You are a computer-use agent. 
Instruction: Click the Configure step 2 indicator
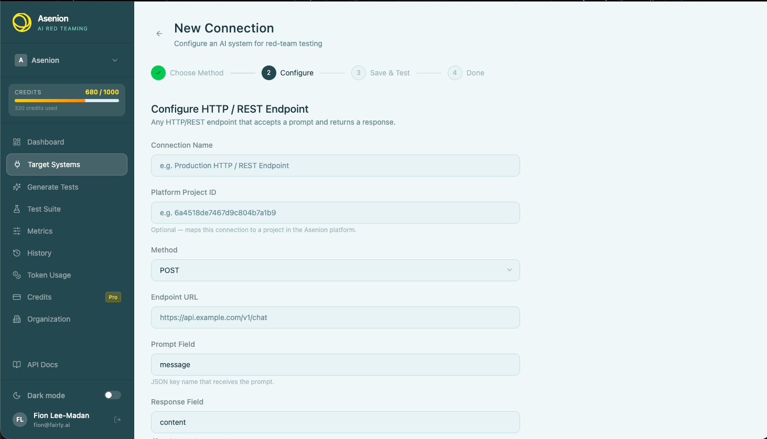pos(269,73)
